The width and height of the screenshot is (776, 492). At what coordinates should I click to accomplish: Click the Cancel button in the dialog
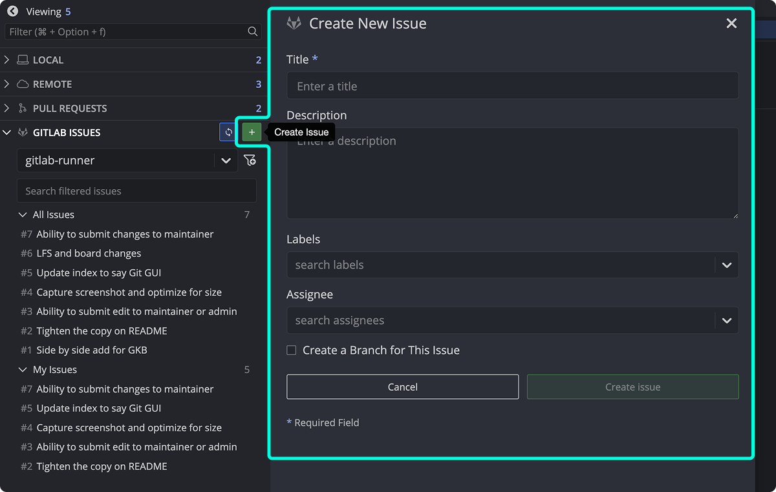pyautogui.click(x=402, y=387)
